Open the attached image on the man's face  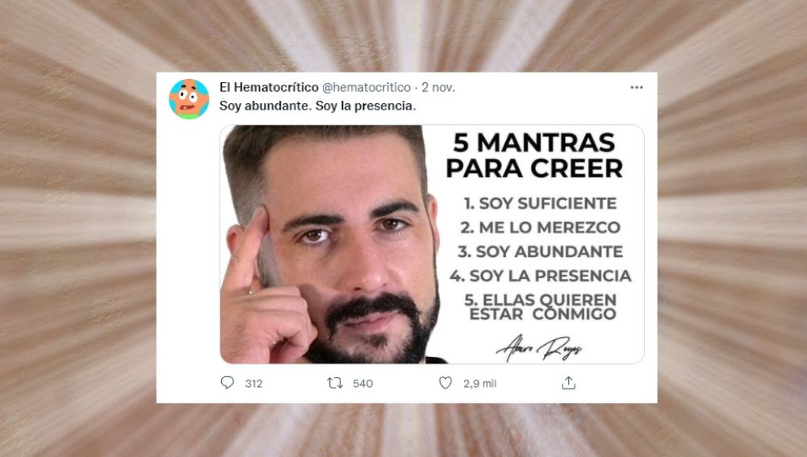tap(329, 245)
